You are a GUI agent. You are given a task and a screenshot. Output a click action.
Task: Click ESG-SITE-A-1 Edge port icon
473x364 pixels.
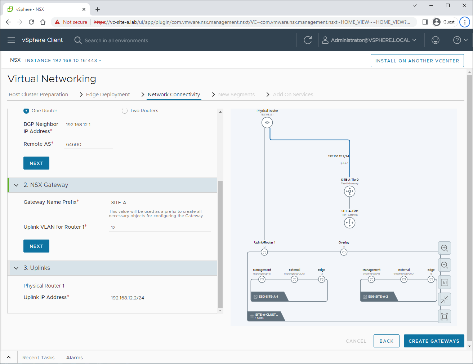(x=322, y=280)
